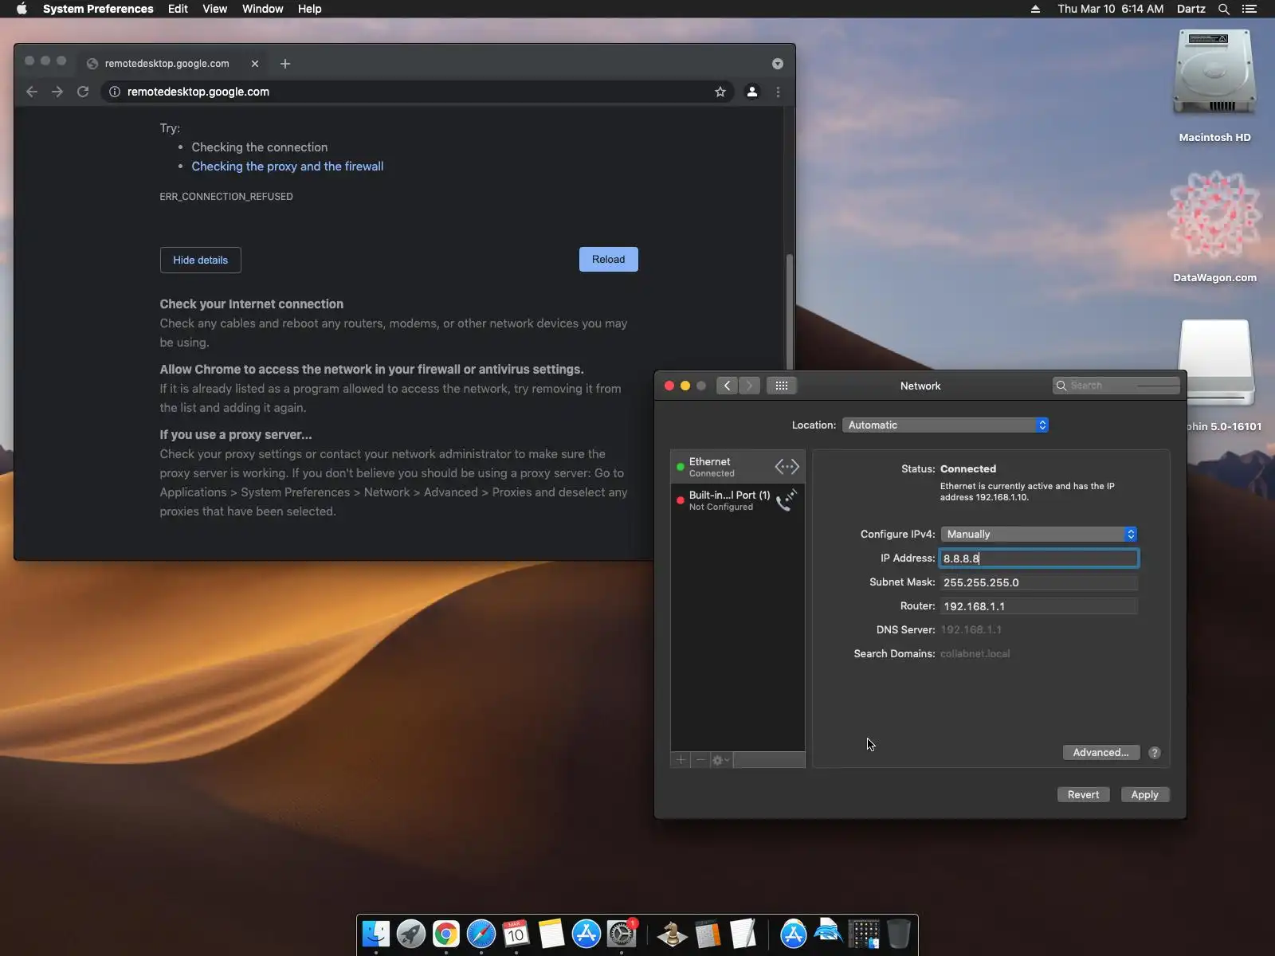This screenshot has height=956, width=1275.
Task: Open the Network help question mark
Action: (1155, 753)
